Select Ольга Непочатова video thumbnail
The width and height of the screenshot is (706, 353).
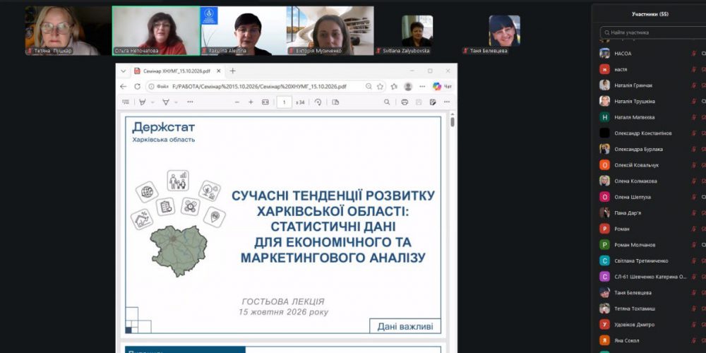click(x=156, y=30)
